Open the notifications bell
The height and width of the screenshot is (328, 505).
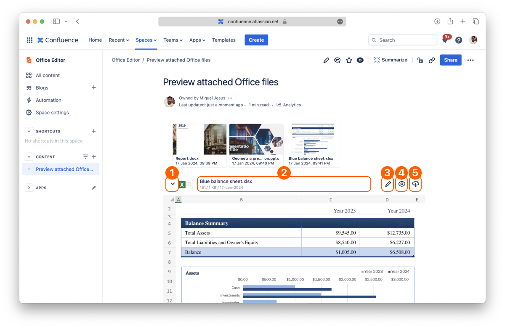tap(445, 40)
